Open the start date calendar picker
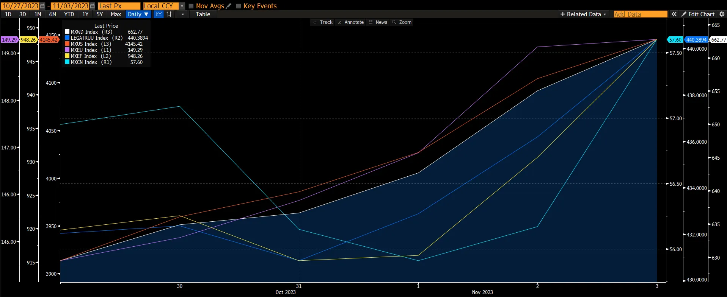Image resolution: width=727 pixels, height=297 pixels. click(42, 6)
